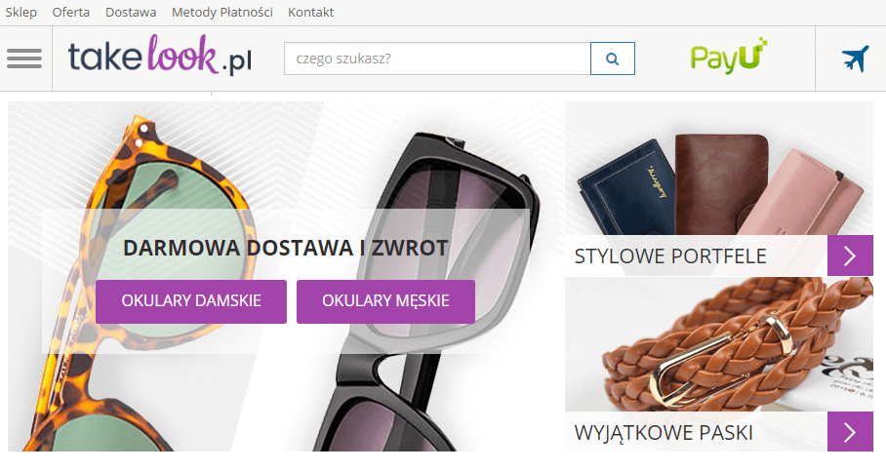This screenshot has width=886, height=471.
Task: Click the magnifying glass search icon
Action: click(x=613, y=59)
